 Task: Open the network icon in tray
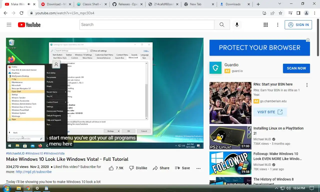click(282, 188)
